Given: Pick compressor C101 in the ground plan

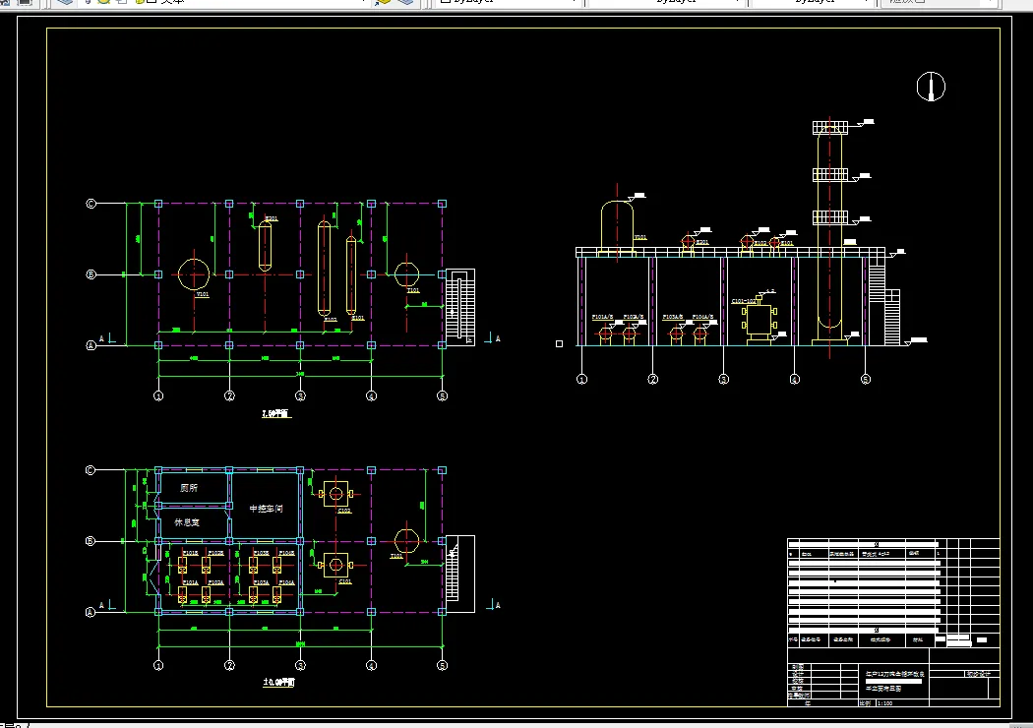Looking at the screenshot, I should point(336,565).
